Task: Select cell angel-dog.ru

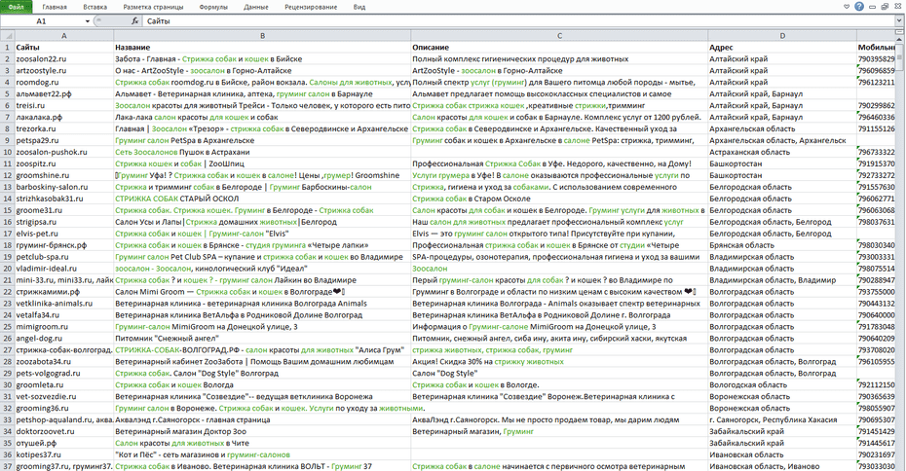Action: (x=64, y=339)
